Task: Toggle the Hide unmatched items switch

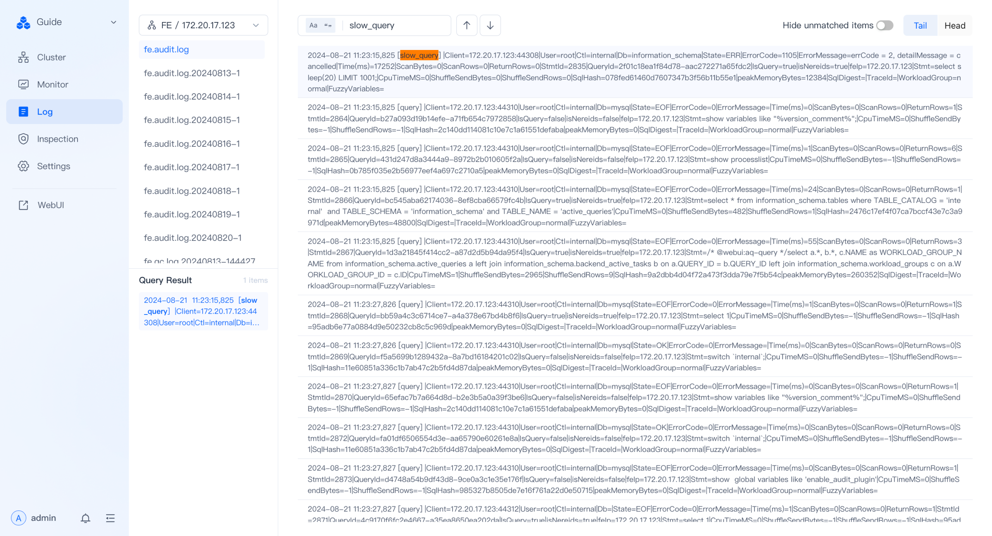Action: click(x=884, y=25)
